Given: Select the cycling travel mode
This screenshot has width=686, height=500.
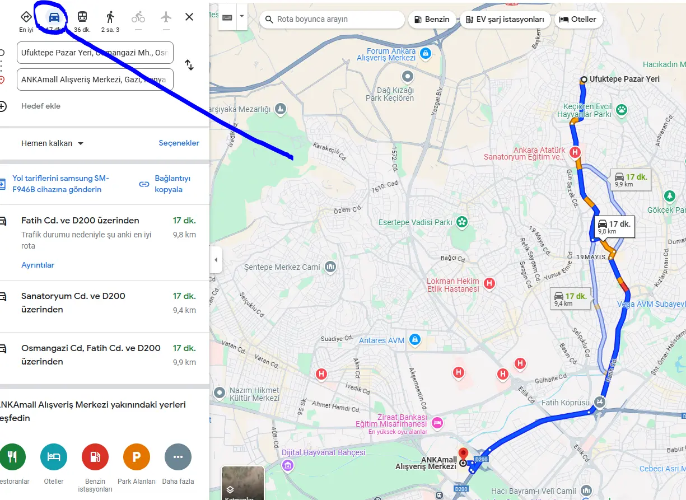Looking at the screenshot, I should tap(138, 17).
